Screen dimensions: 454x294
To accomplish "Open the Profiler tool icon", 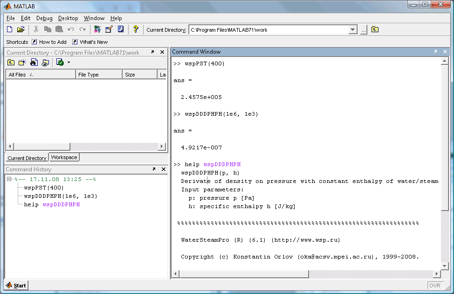I will 121,29.
